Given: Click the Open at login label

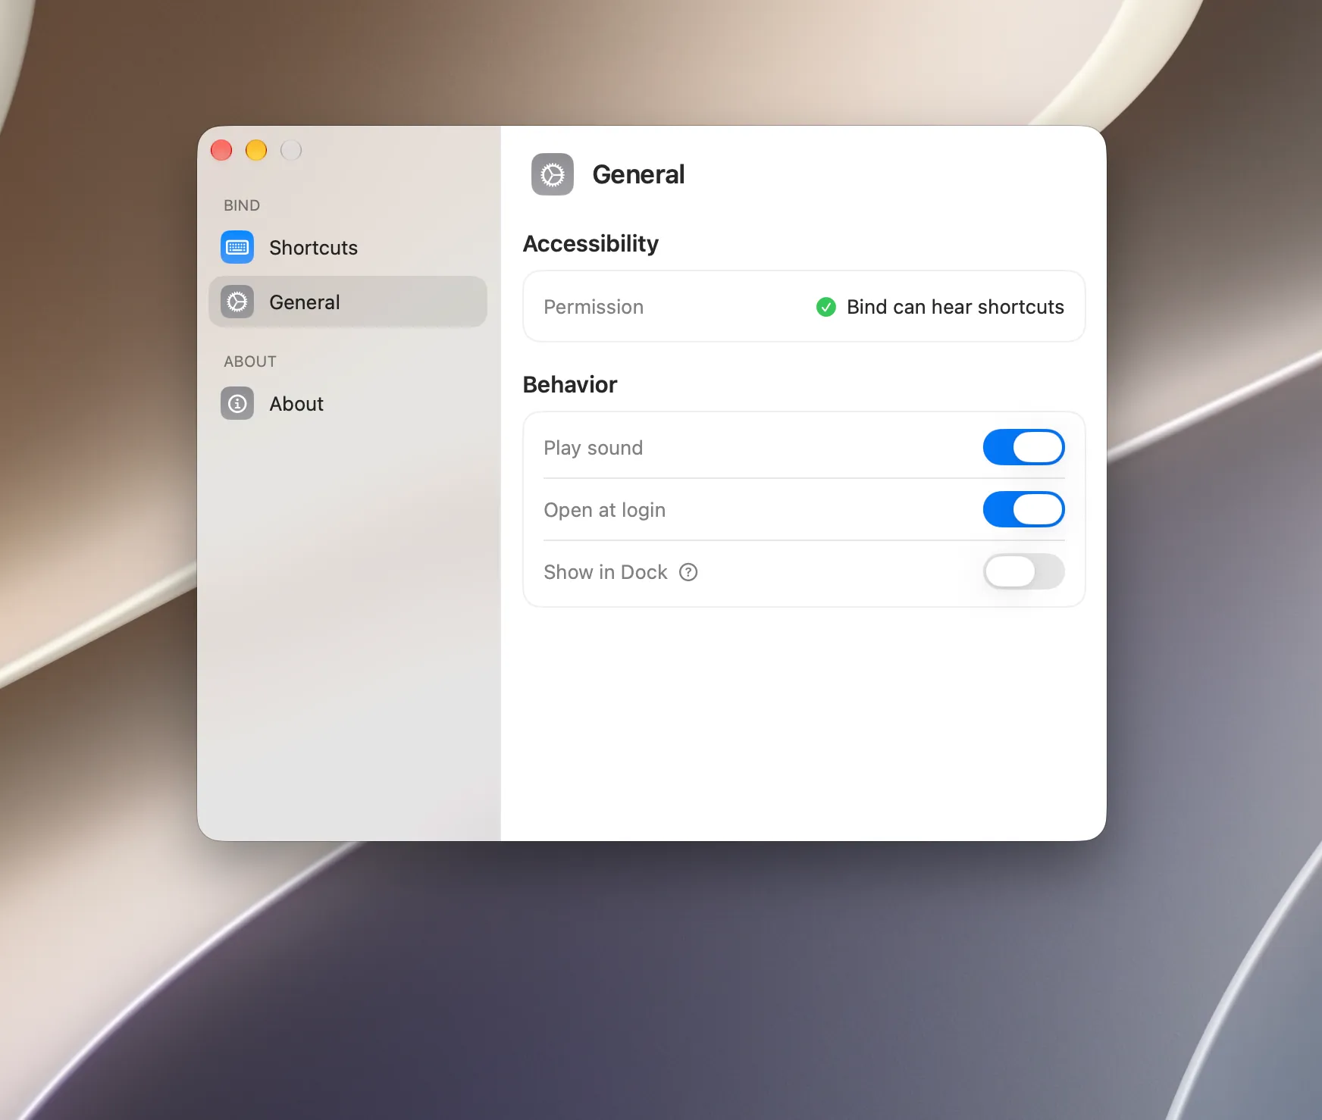Looking at the screenshot, I should point(605,510).
